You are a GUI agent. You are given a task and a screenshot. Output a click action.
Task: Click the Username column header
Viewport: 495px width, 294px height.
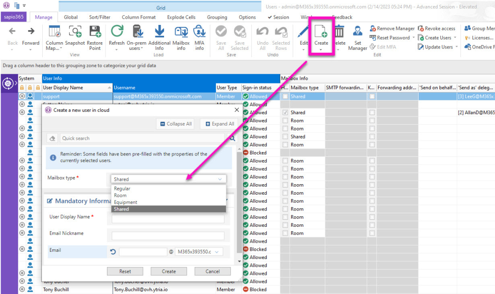tap(164, 87)
